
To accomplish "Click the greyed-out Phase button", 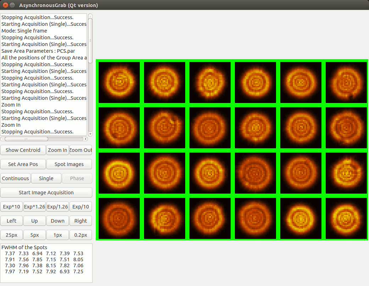I will click(x=77, y=178).
